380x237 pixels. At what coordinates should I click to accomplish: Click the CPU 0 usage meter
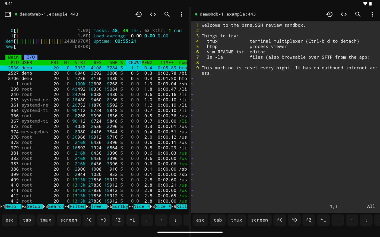coord(50,31)
